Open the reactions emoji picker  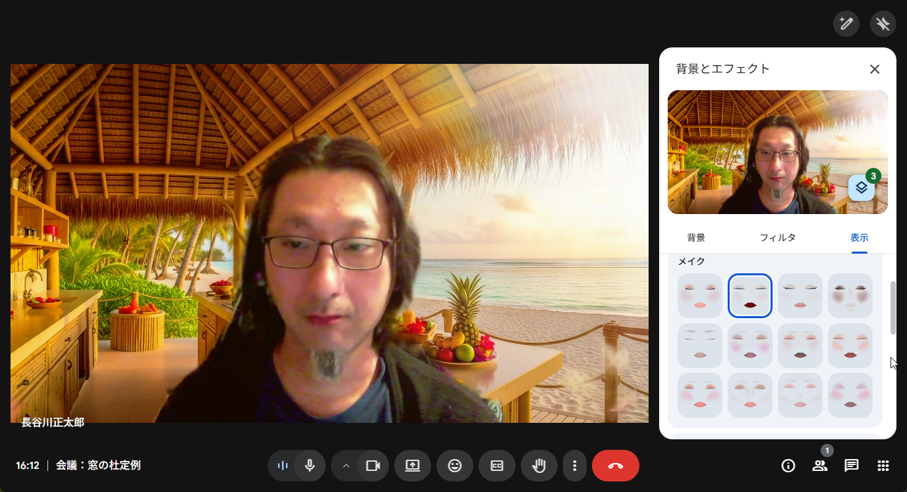(455, 466)
